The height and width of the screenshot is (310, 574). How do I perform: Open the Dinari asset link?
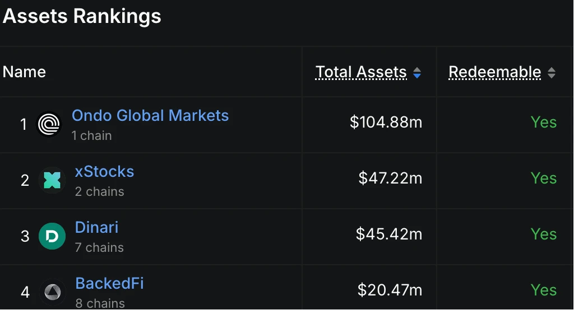[x=96, y=228]
